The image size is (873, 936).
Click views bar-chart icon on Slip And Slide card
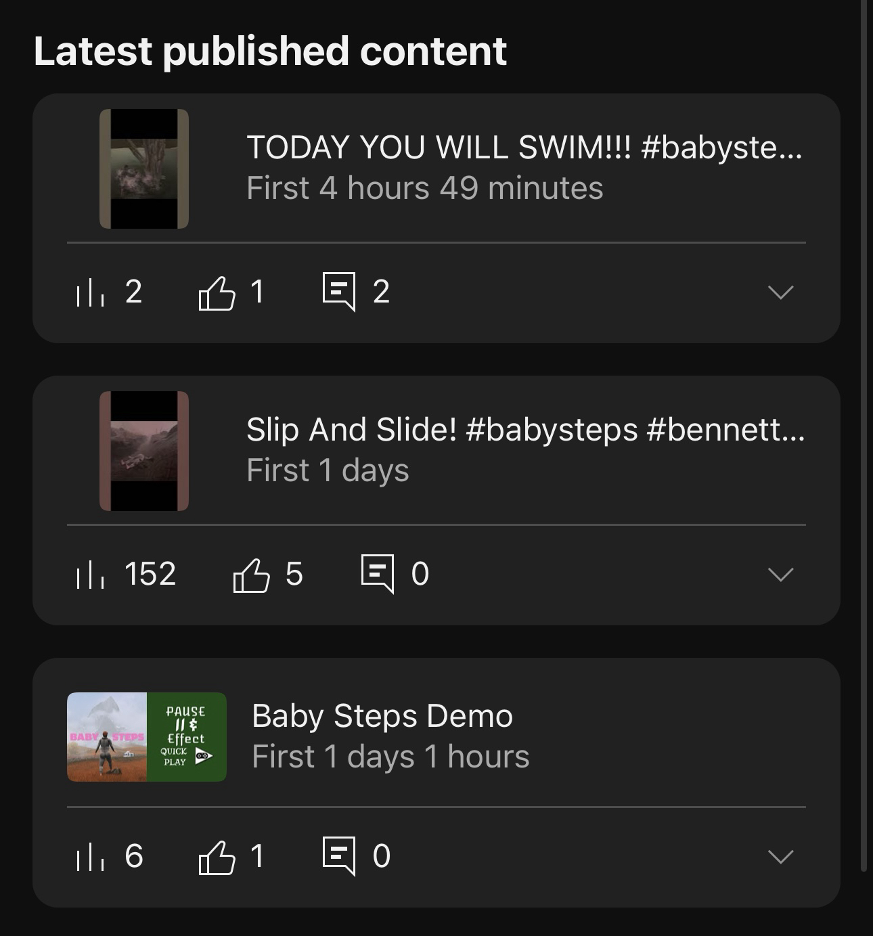(x=90, y=575)
